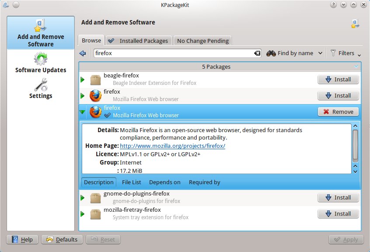Screen dimensions: 370x252
Task: Click the Firefox logo of the installed package
Action: (95, 112)
